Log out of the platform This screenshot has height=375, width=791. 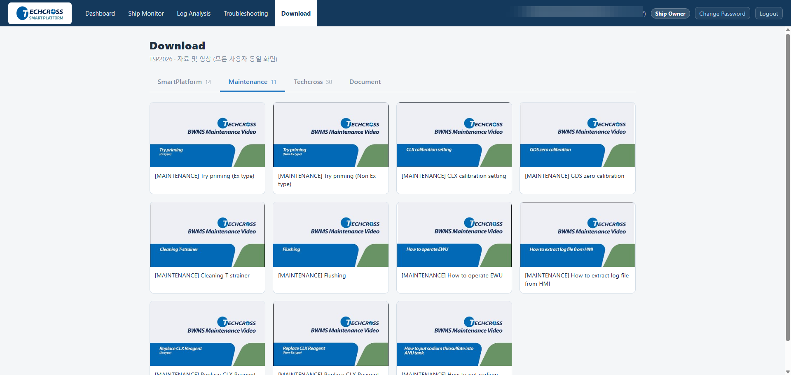pos(769,14)
